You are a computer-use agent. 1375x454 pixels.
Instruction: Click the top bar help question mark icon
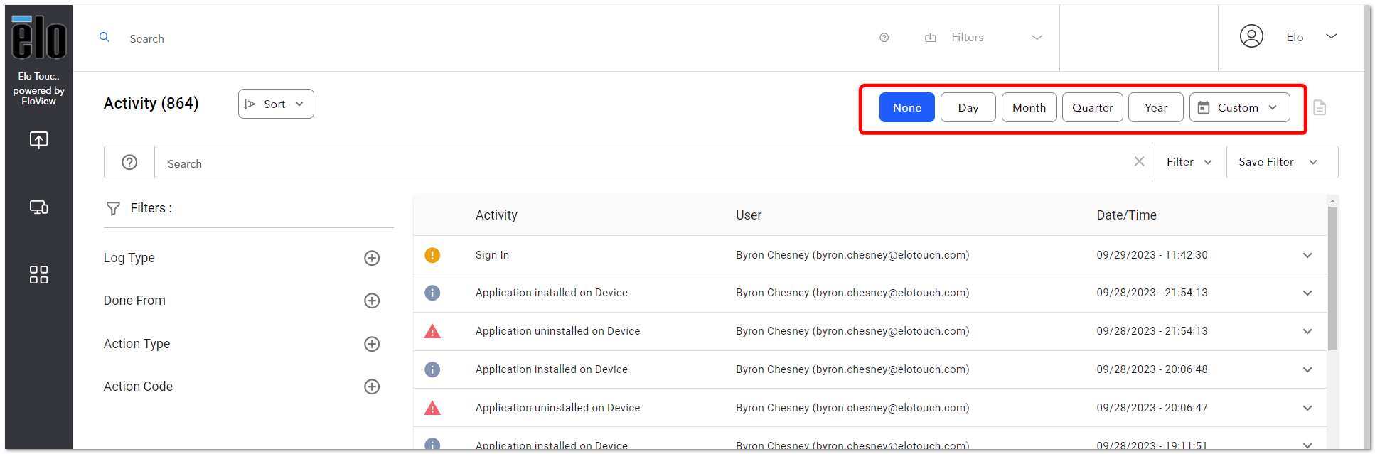884,38
